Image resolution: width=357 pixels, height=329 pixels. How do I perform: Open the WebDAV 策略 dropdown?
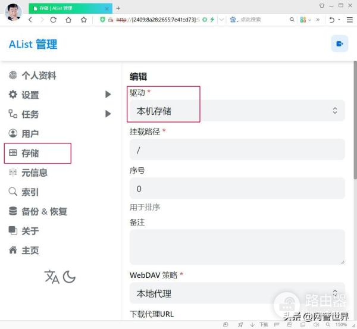237,293
